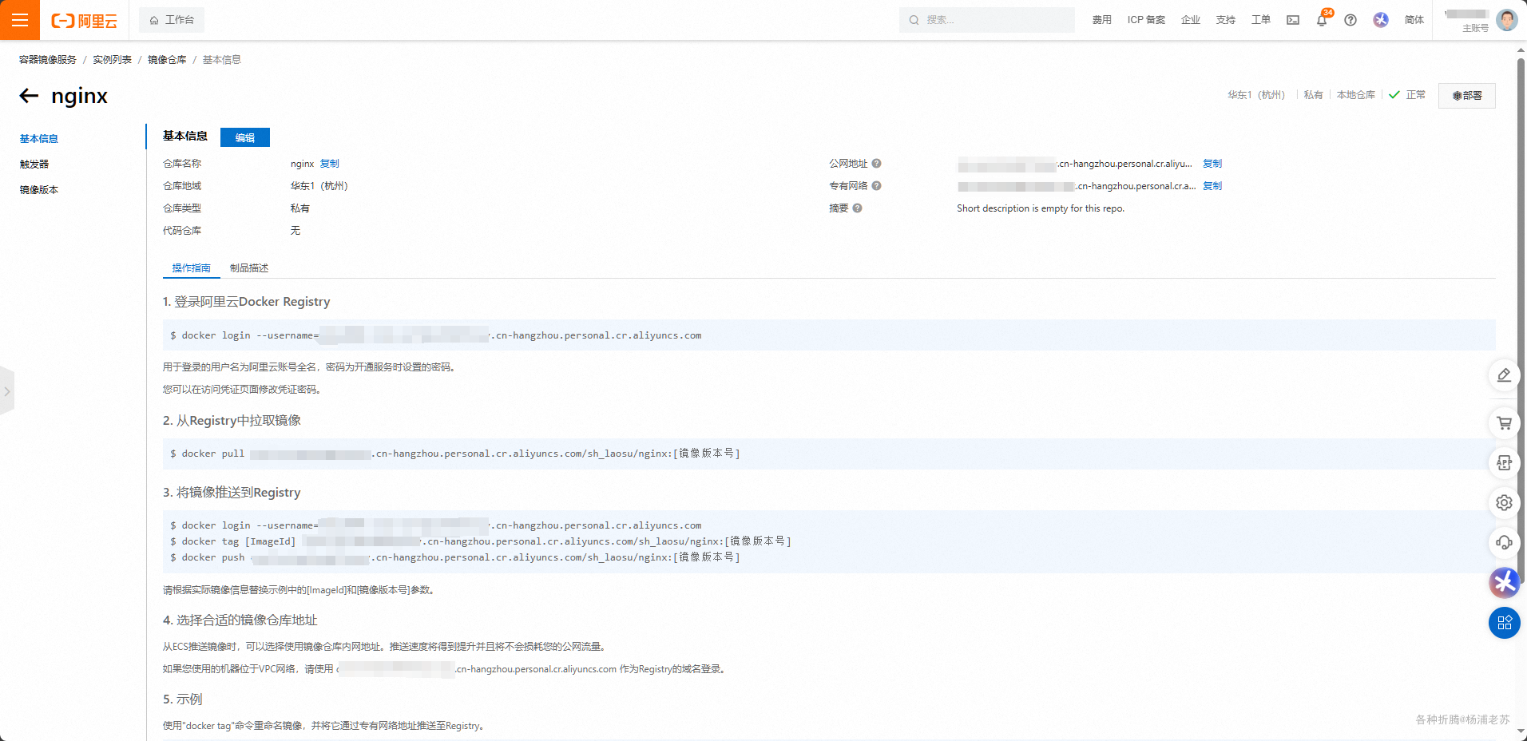This screenshot has height=741, width=1527.
Task: Open the user avatar account menu
Action: point(1507,20)
